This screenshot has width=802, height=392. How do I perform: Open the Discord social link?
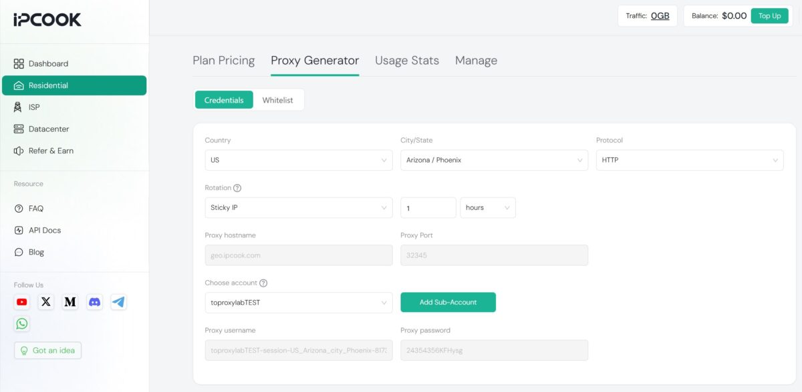95,302
